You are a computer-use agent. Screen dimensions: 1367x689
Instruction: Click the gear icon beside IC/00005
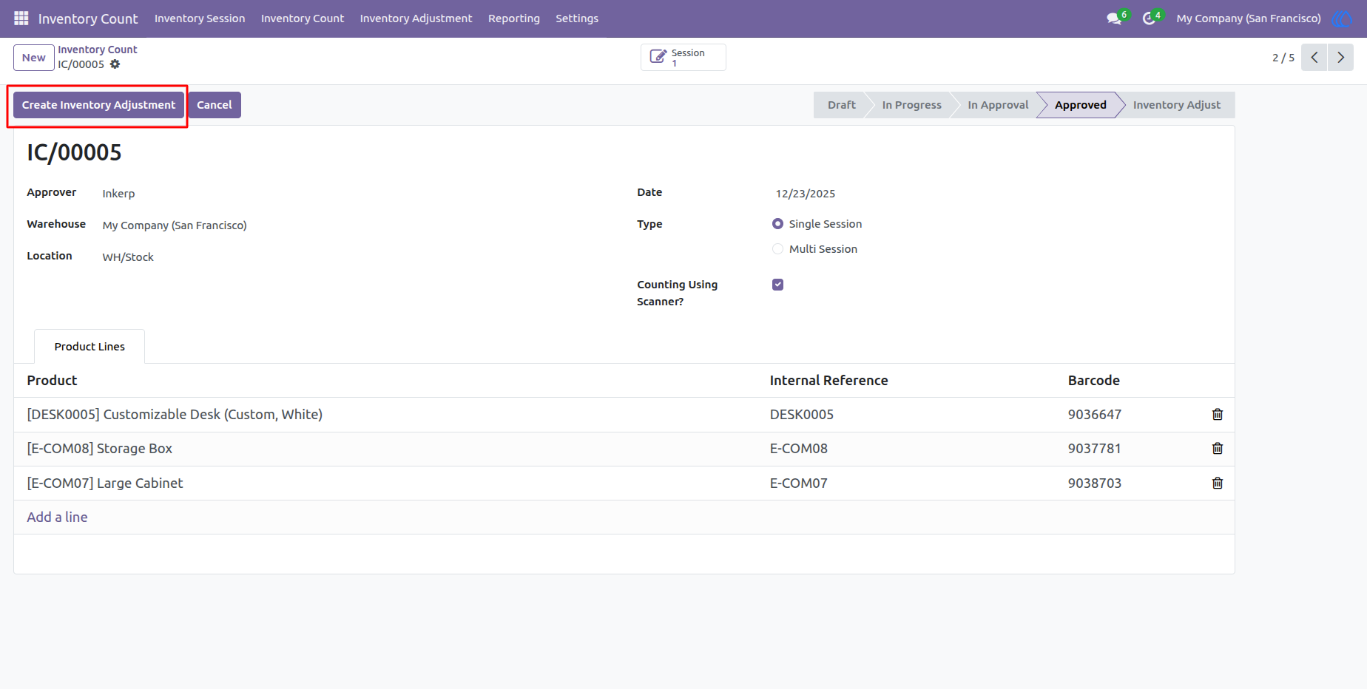pos(115,64)
